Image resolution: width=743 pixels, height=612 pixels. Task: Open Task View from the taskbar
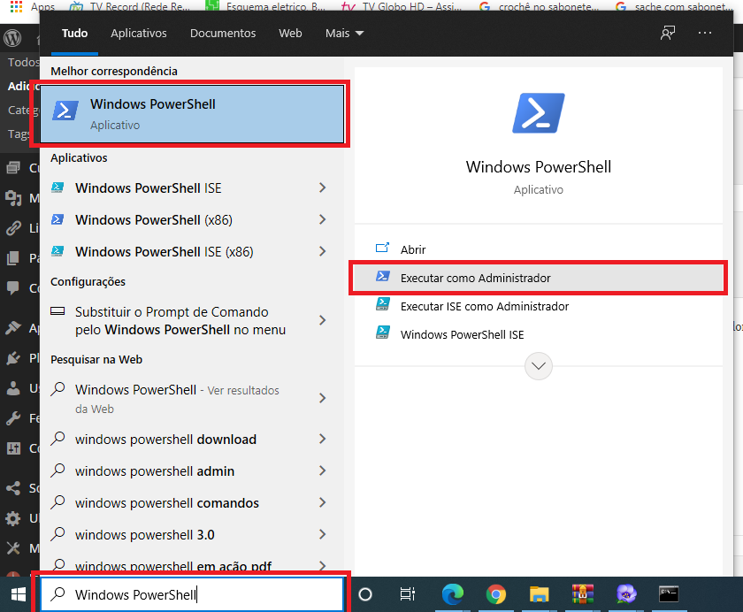[407, 594]
